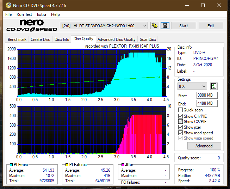Open Advanced settings button
This screenshot has height=189, width=230.
tap(204, 146)
